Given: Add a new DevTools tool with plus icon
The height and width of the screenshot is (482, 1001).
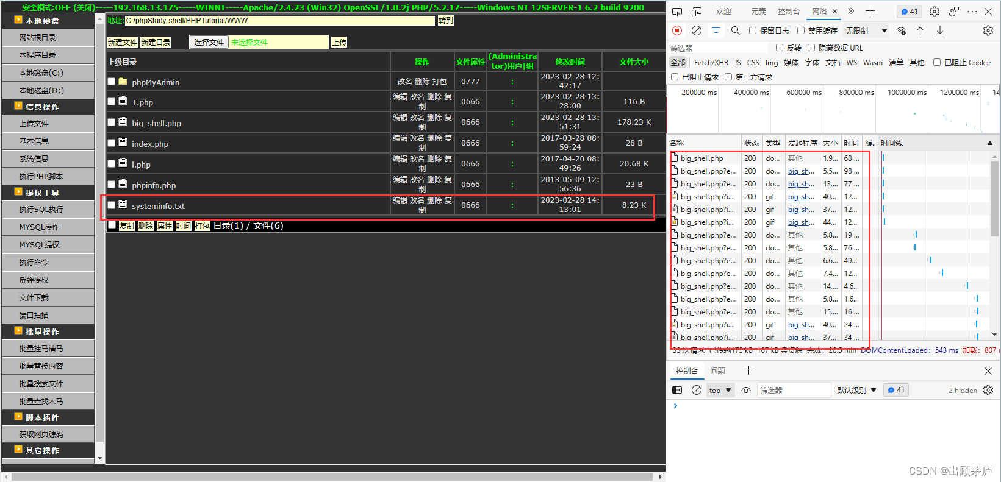Looking at the screenshot, I should [x=870, y=11].
